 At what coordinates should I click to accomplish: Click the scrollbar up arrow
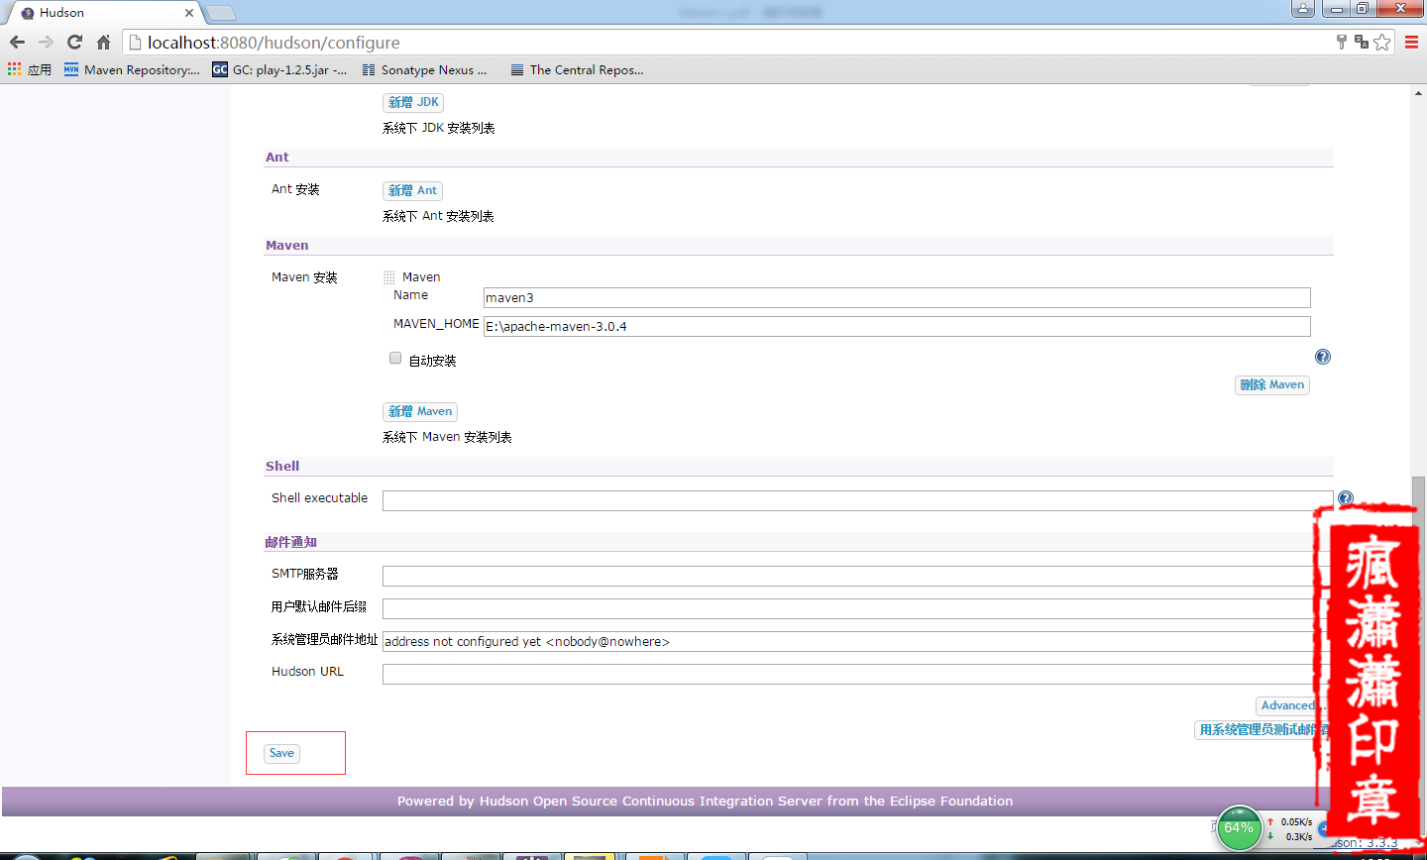pos(1418,93)
